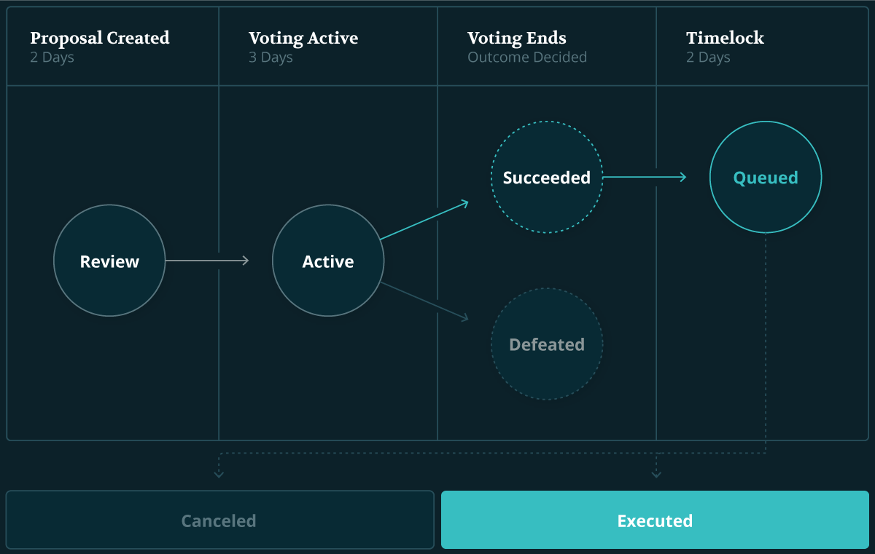
Task: Click the Review state circle
Action: point(109,261)
